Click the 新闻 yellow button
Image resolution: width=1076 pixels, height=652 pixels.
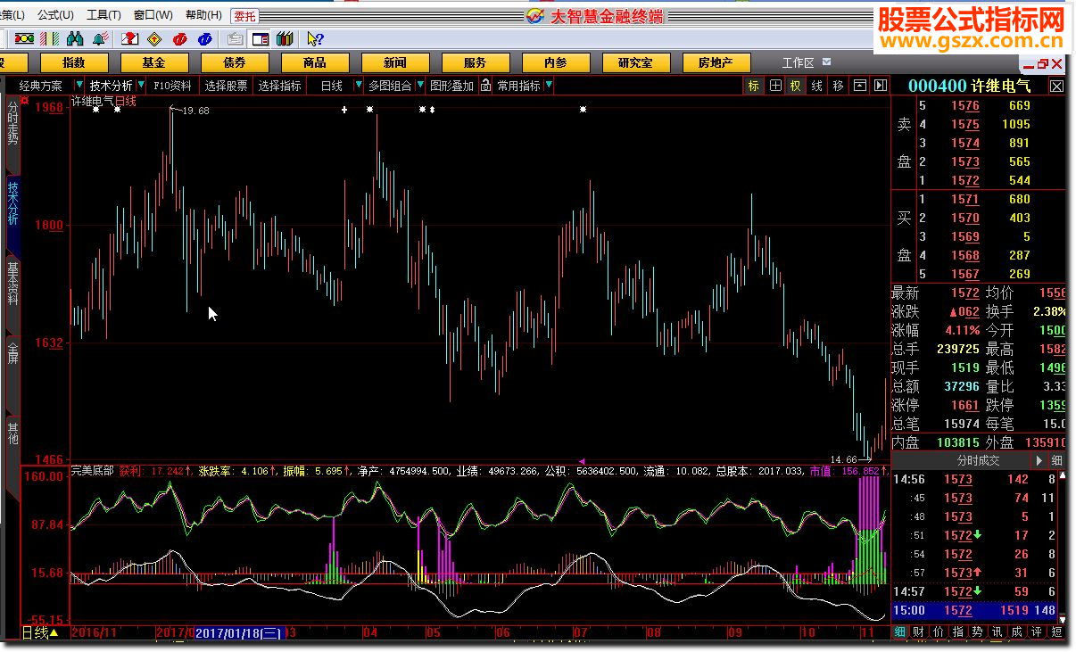point(395,62)
